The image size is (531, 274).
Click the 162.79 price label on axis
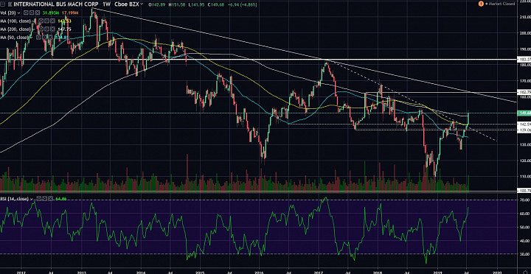click(524, 92)
